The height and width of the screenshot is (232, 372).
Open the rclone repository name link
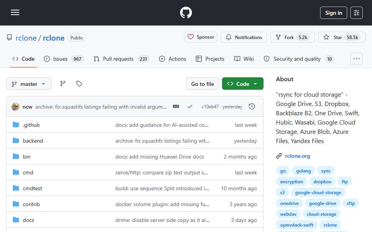(x=53, y=38)
